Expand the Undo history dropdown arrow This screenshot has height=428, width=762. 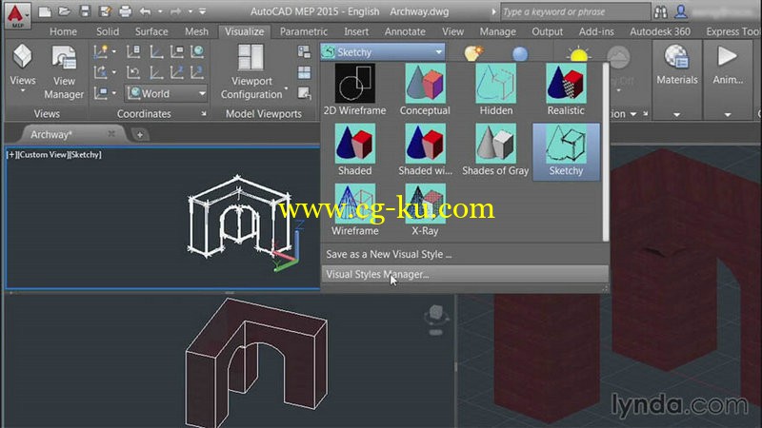[160, 11]
